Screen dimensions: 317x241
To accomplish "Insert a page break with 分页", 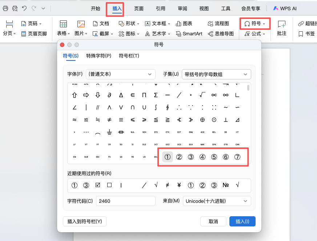I will (x=9, y=28).
